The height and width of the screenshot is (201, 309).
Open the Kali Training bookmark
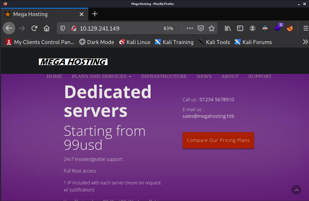point(174,42)
